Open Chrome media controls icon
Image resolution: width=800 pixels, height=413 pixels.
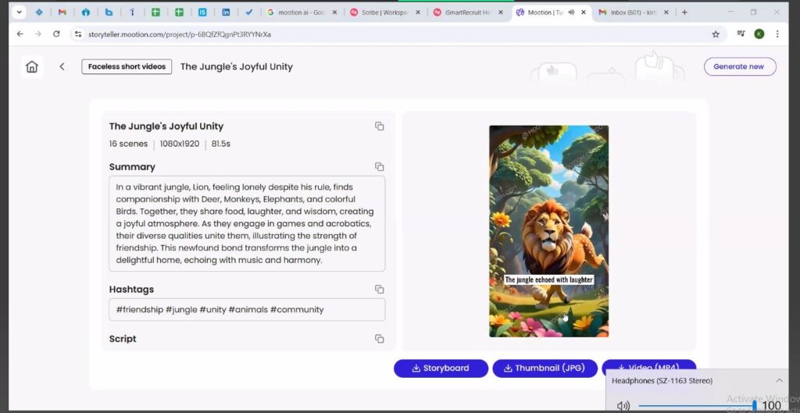[x=741, y=34]
